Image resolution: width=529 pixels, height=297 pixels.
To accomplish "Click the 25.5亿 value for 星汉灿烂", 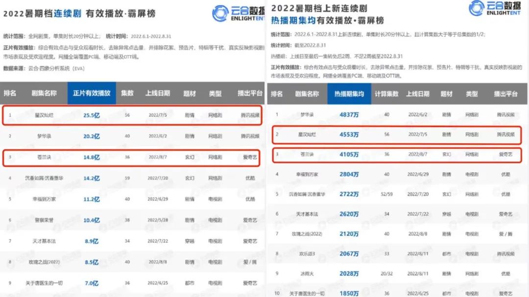I will [x=91, y=116].
